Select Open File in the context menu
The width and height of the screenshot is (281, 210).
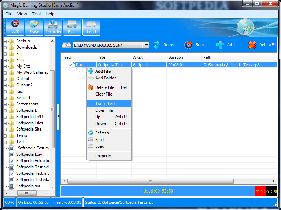109,110
